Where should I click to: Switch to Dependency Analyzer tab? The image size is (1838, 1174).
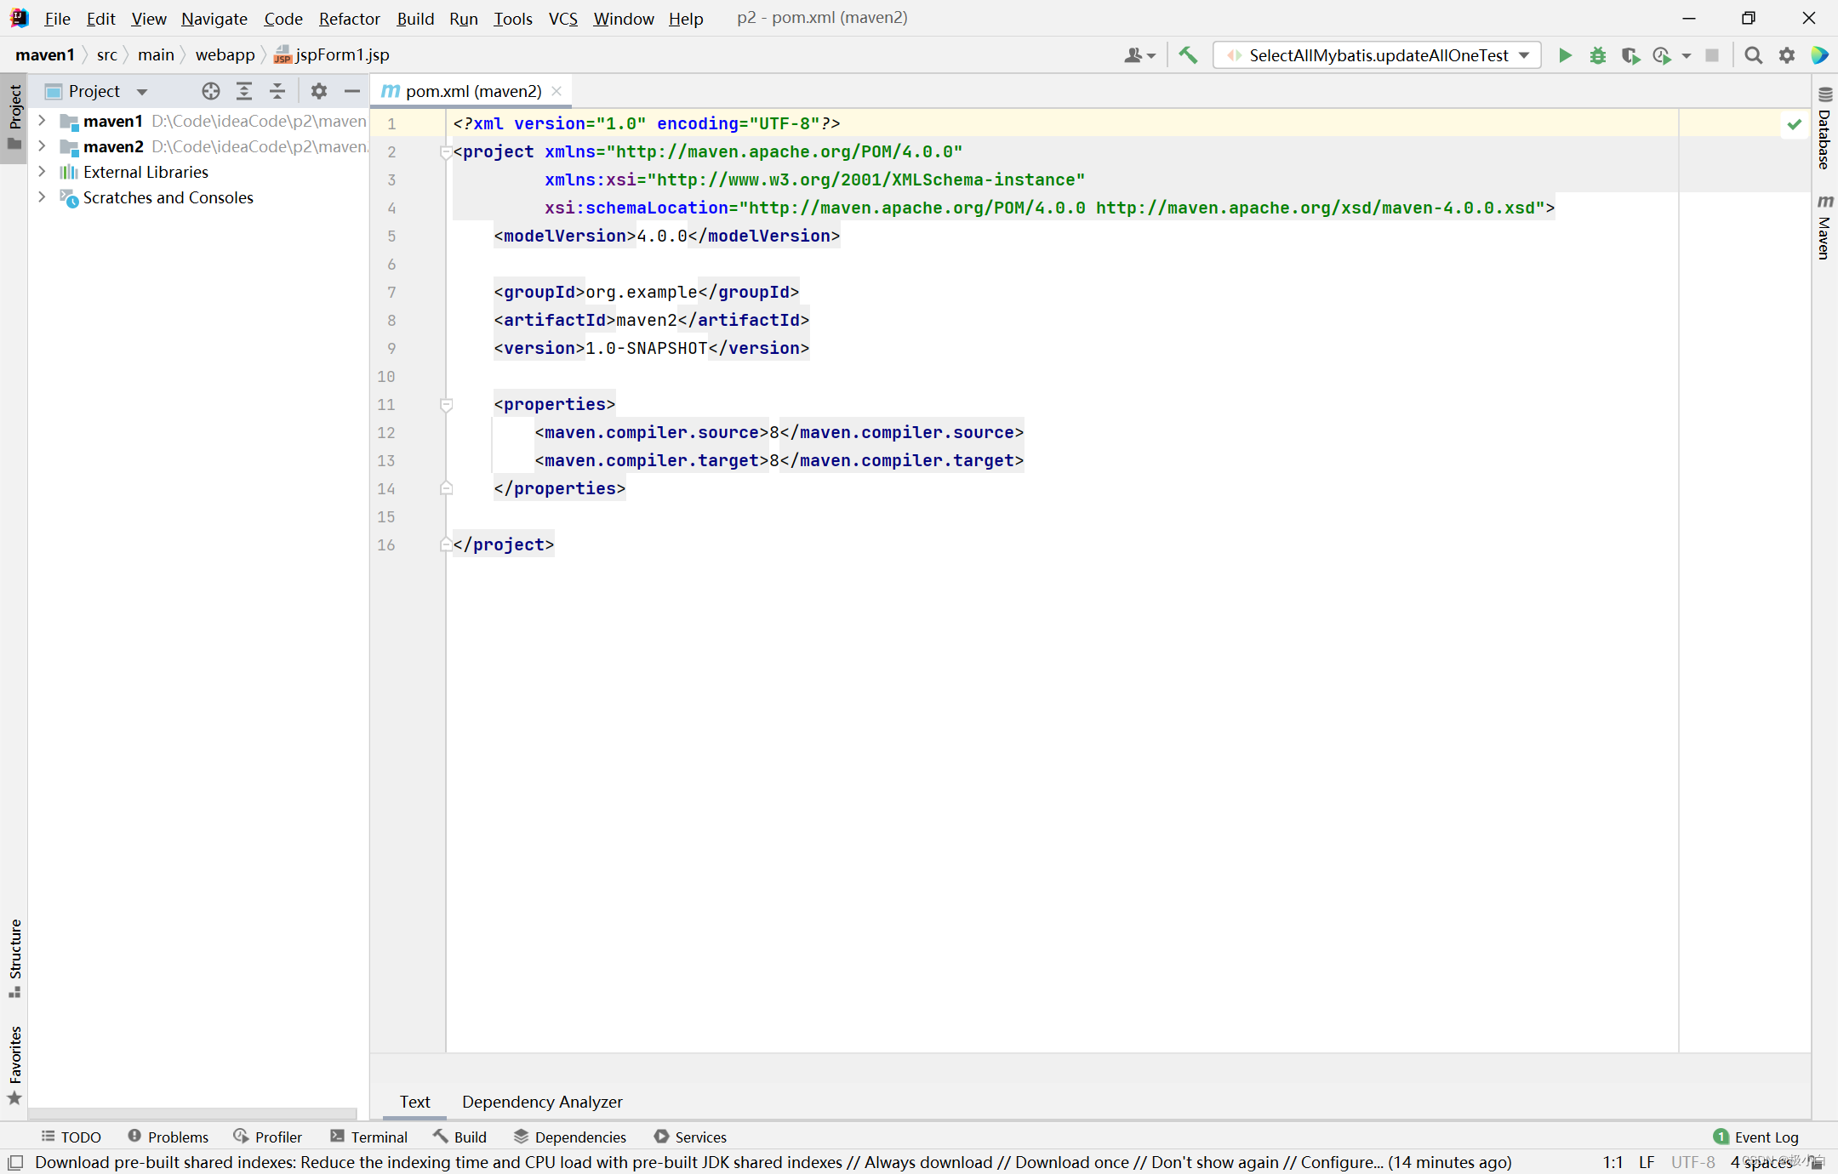pos(542,1102)
